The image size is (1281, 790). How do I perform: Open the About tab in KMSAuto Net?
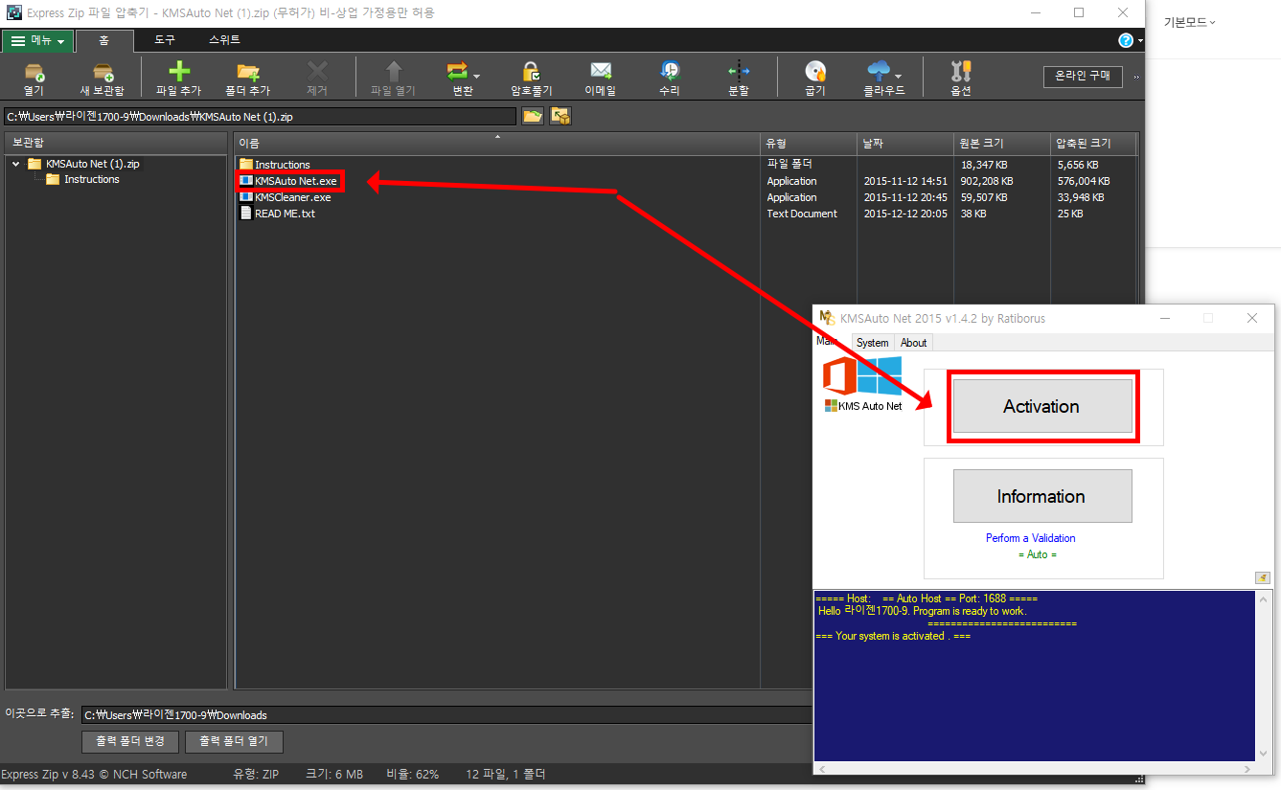[913, 342]
